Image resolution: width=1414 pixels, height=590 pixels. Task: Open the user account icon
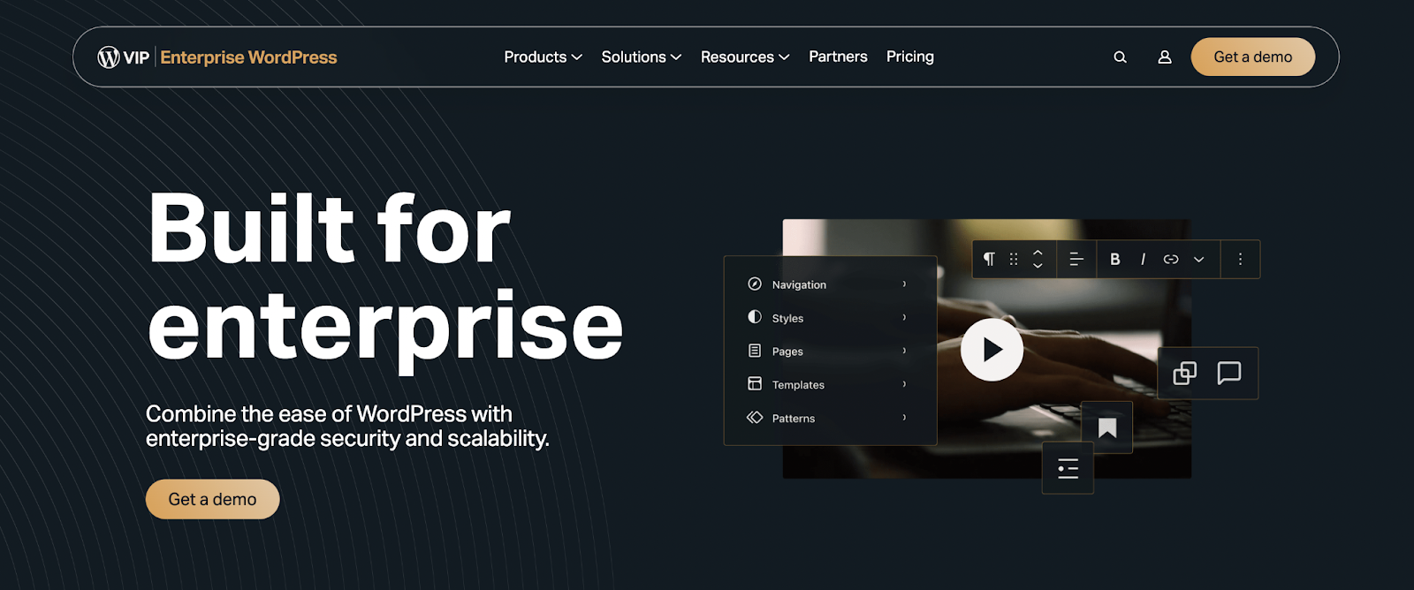coord(1165,57)
